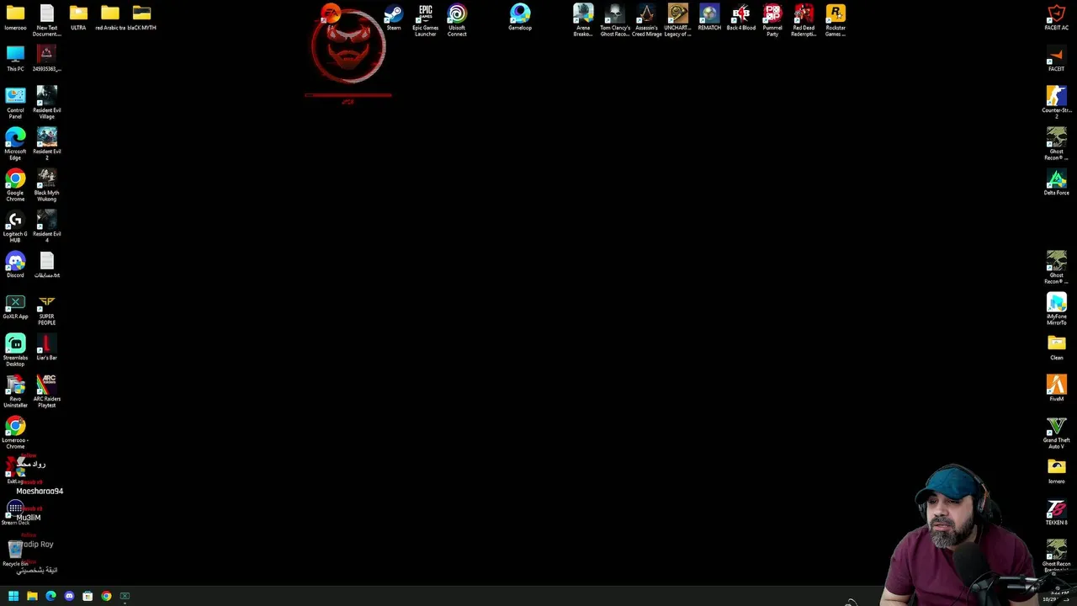This screenshot has width=1077, height=606.
Task: Open GoXLR app from the taskbar
Action: tap(125, 597)
